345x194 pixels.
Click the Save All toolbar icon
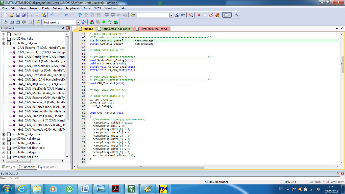(x=23, y=15)
